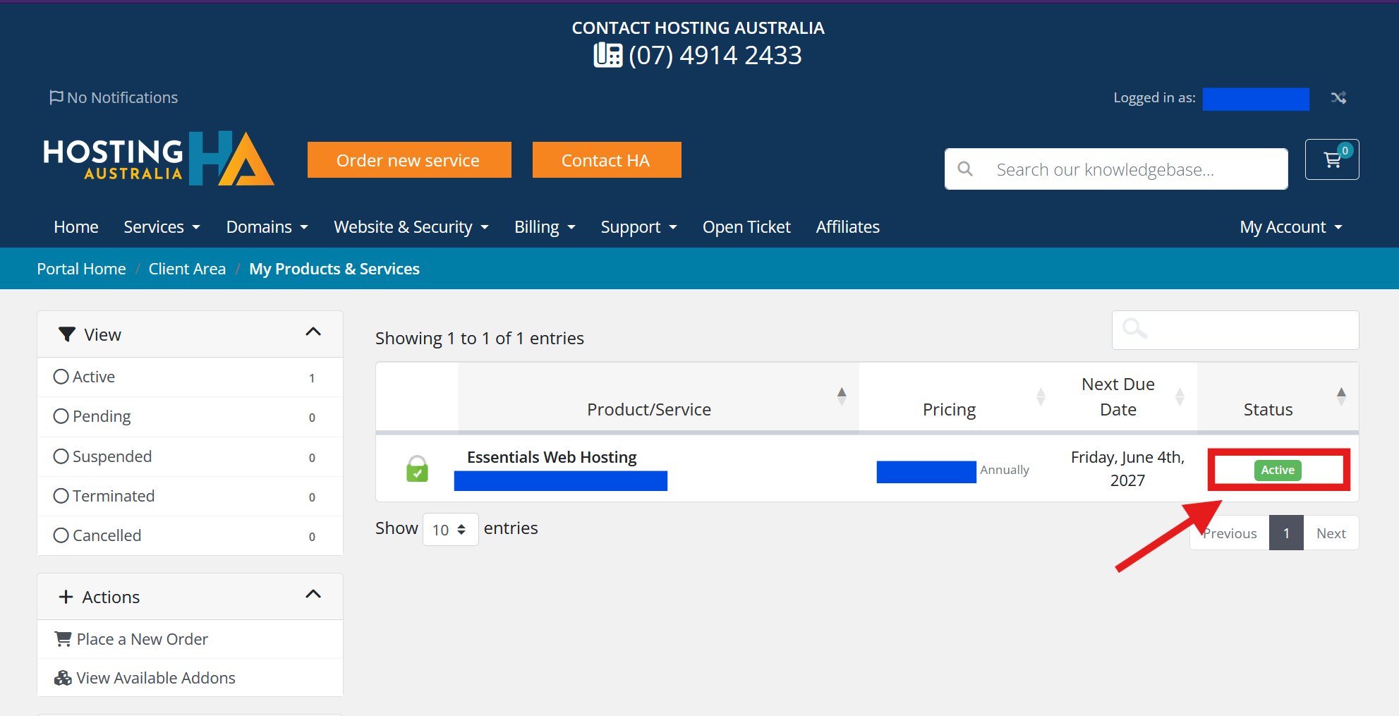Open the Domains dropdown menu

coord(267,227)
